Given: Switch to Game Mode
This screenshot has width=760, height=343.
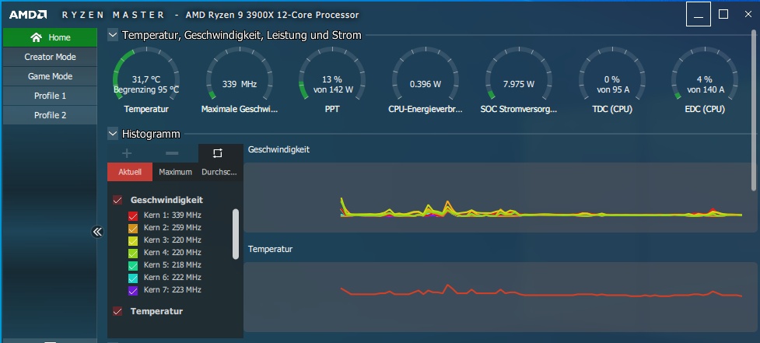Looking at the screenshot, I should coord(50,76).
